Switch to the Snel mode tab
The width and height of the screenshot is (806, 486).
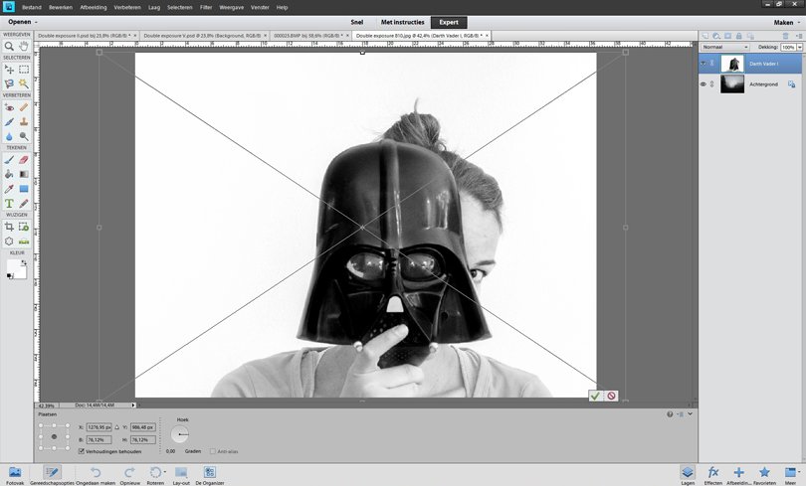357,22
